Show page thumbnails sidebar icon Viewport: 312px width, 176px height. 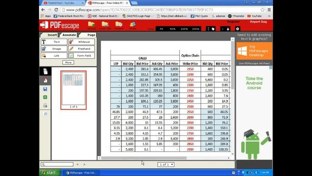click(45, 71)
